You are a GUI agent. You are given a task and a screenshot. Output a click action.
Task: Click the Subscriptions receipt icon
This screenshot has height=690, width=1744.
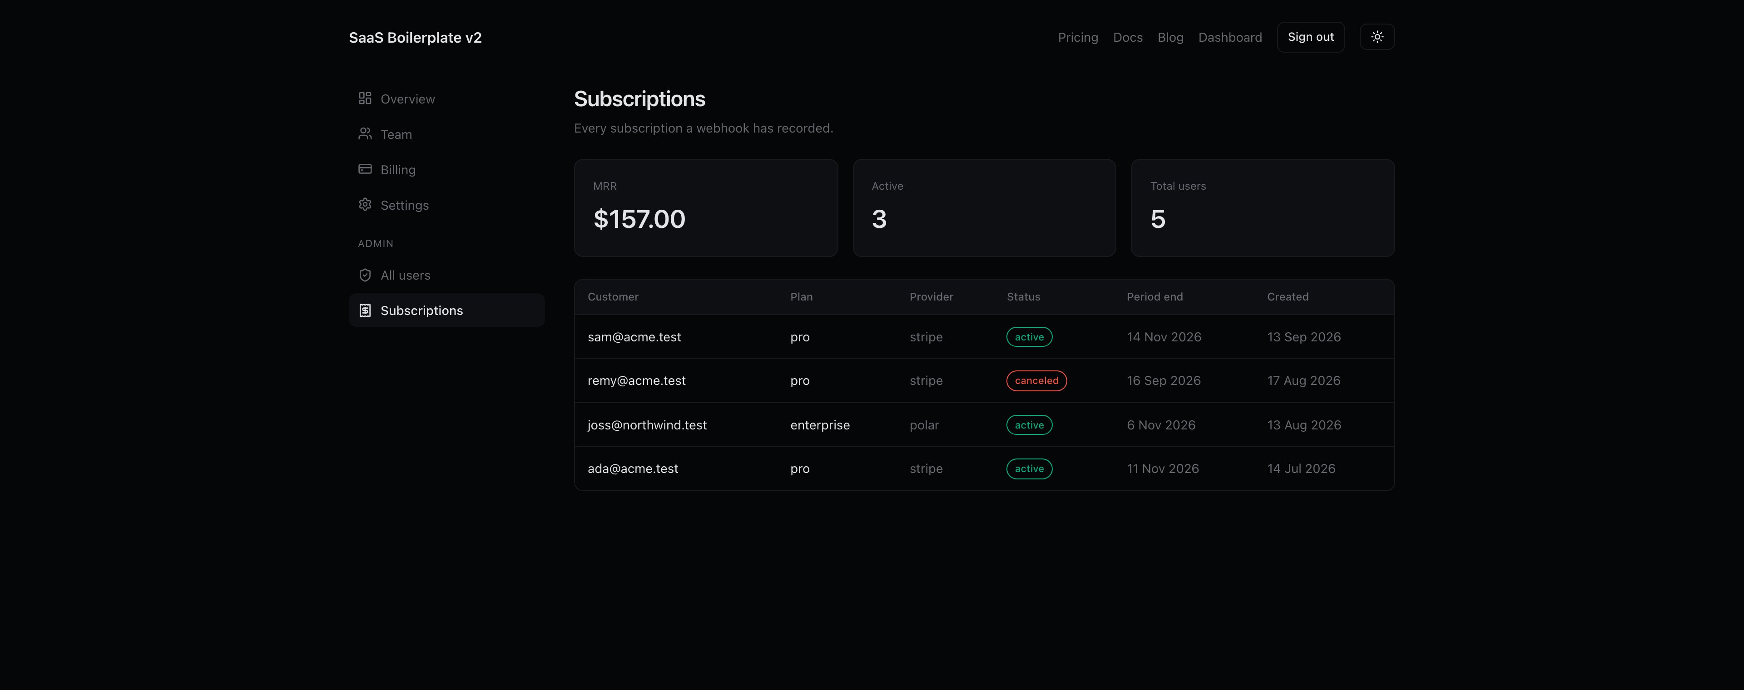365,310
